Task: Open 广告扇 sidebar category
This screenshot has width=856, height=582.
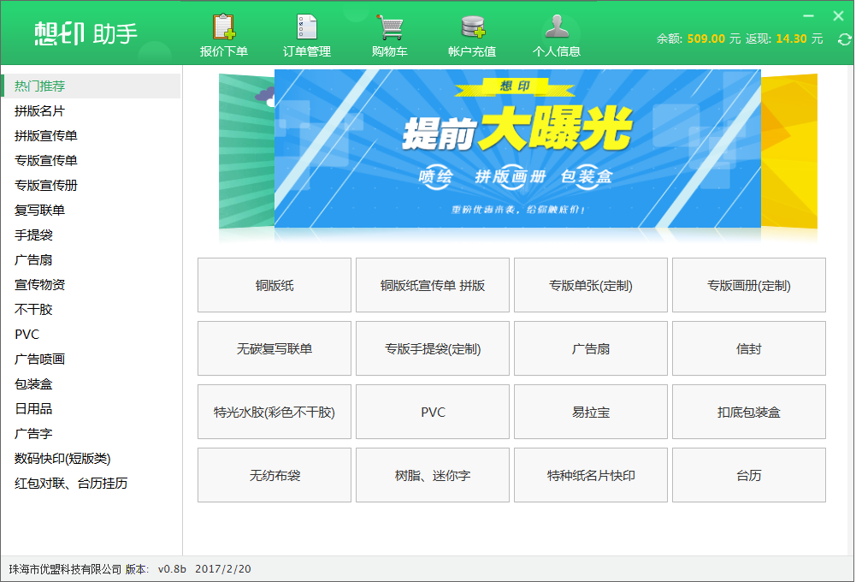Action: point(92,259)
